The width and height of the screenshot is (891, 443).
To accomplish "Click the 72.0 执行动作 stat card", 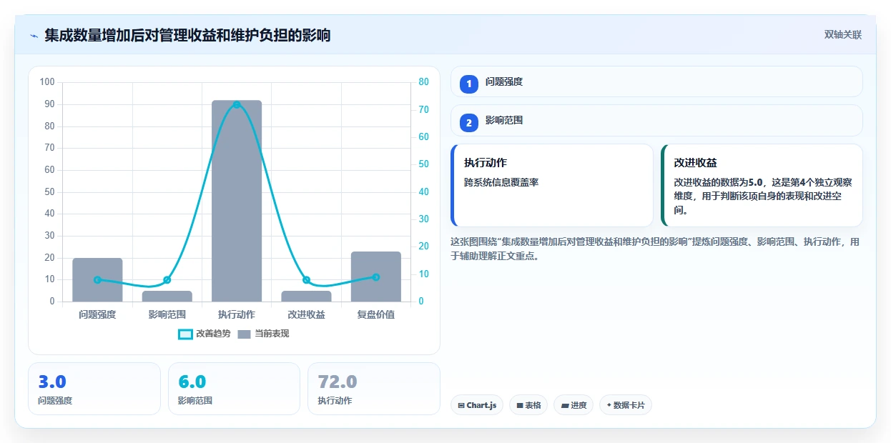I will click(373, 389).
